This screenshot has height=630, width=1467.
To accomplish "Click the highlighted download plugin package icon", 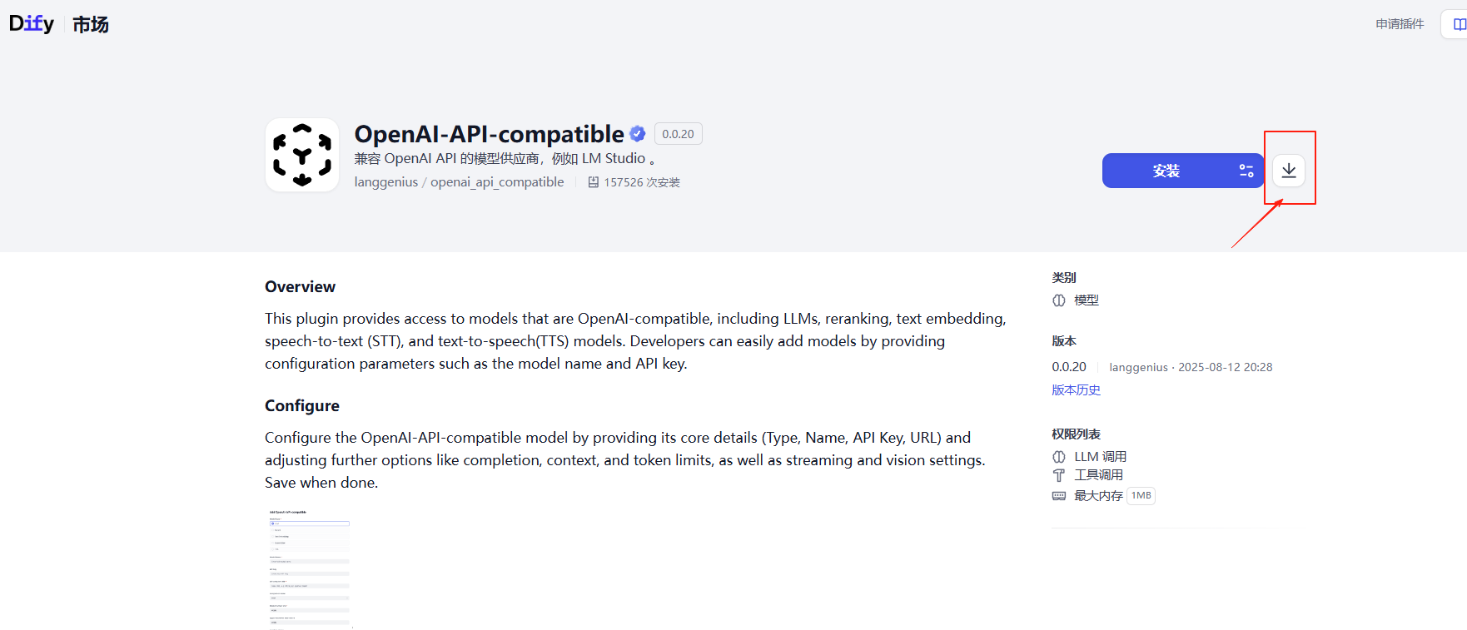I will click(x=1289, y=171).
